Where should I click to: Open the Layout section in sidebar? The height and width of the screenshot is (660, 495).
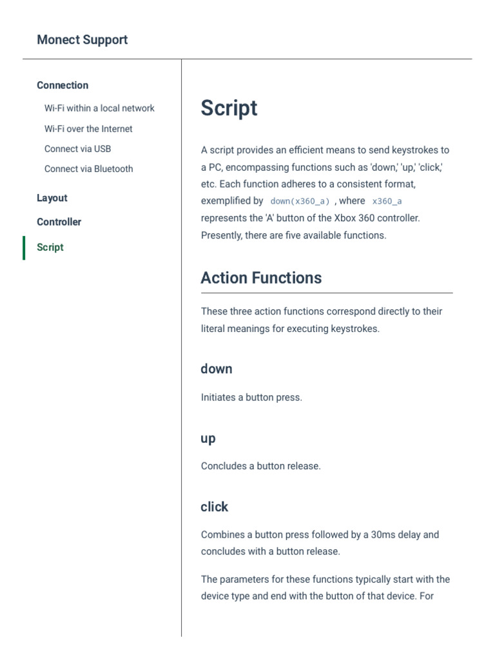coord(52,198)
